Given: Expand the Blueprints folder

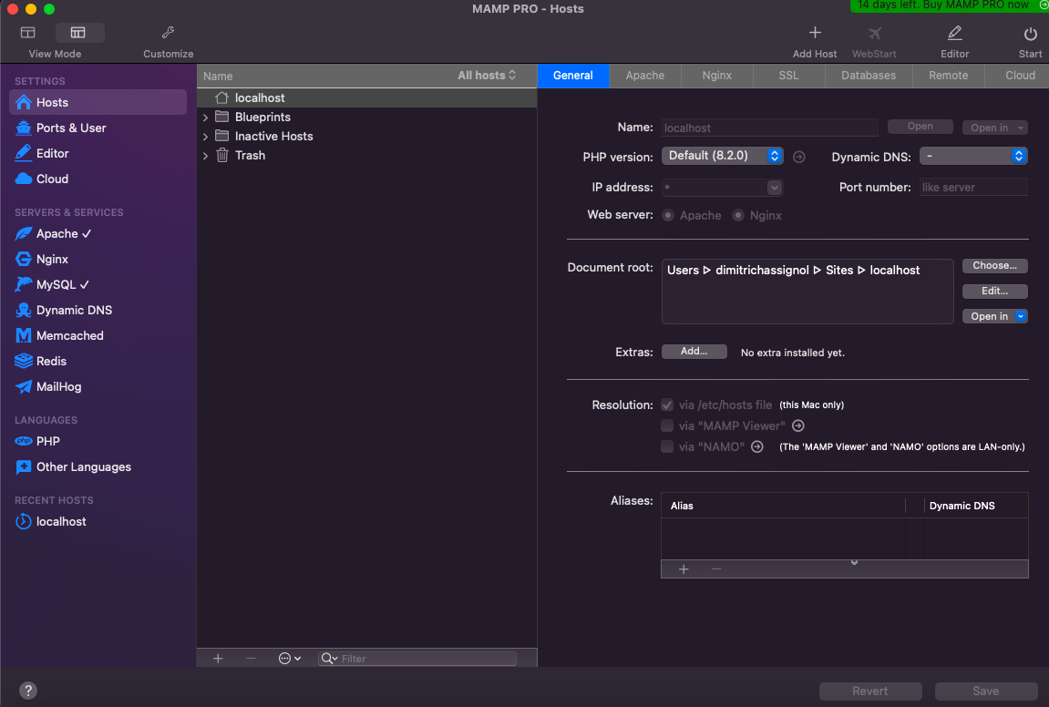Looking at the screenshot, I should pos(205,117).
